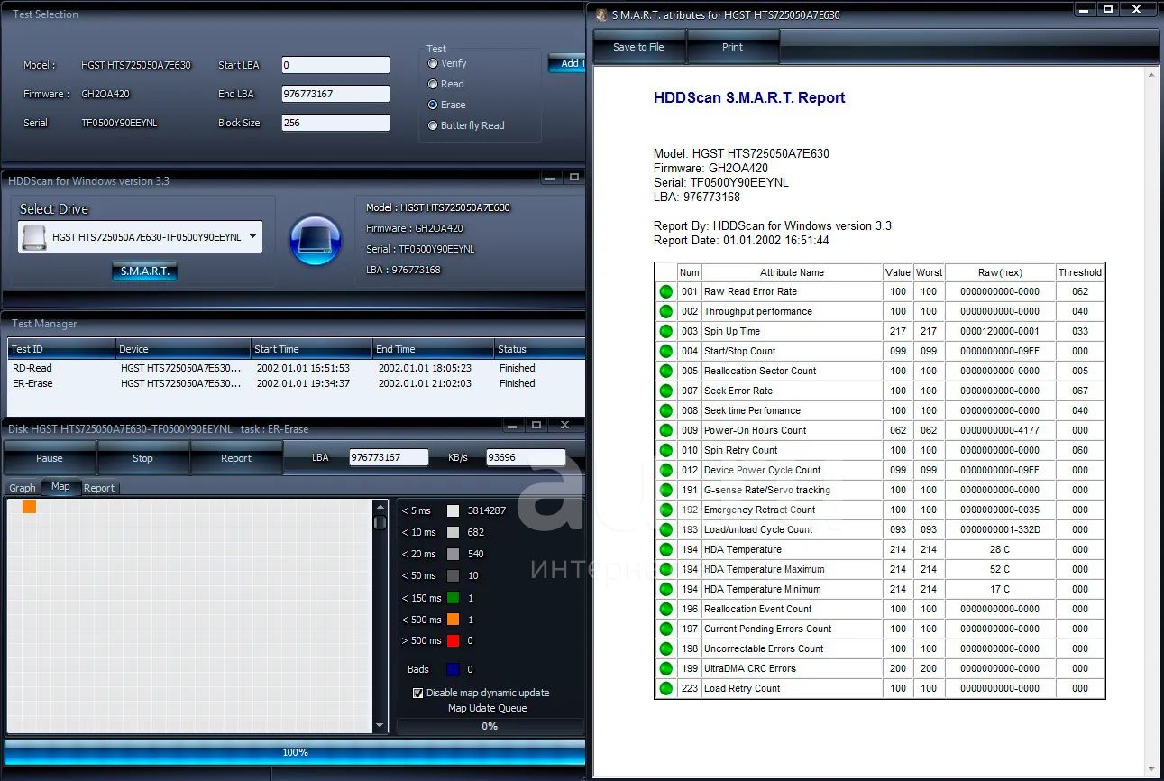Click Save to File button
The height and width of the screenshot is (781, 1164).
(638, 47)
